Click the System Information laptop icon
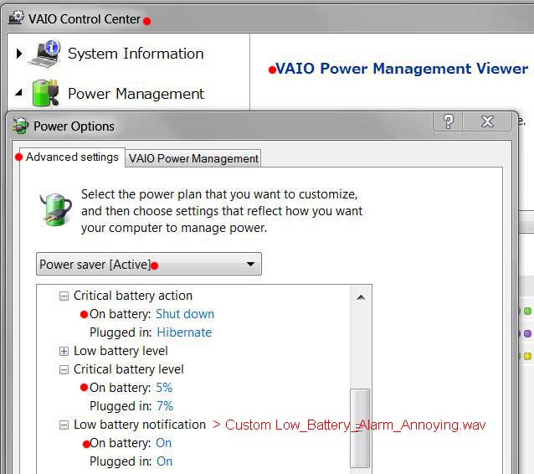 [x=45, y=54]
